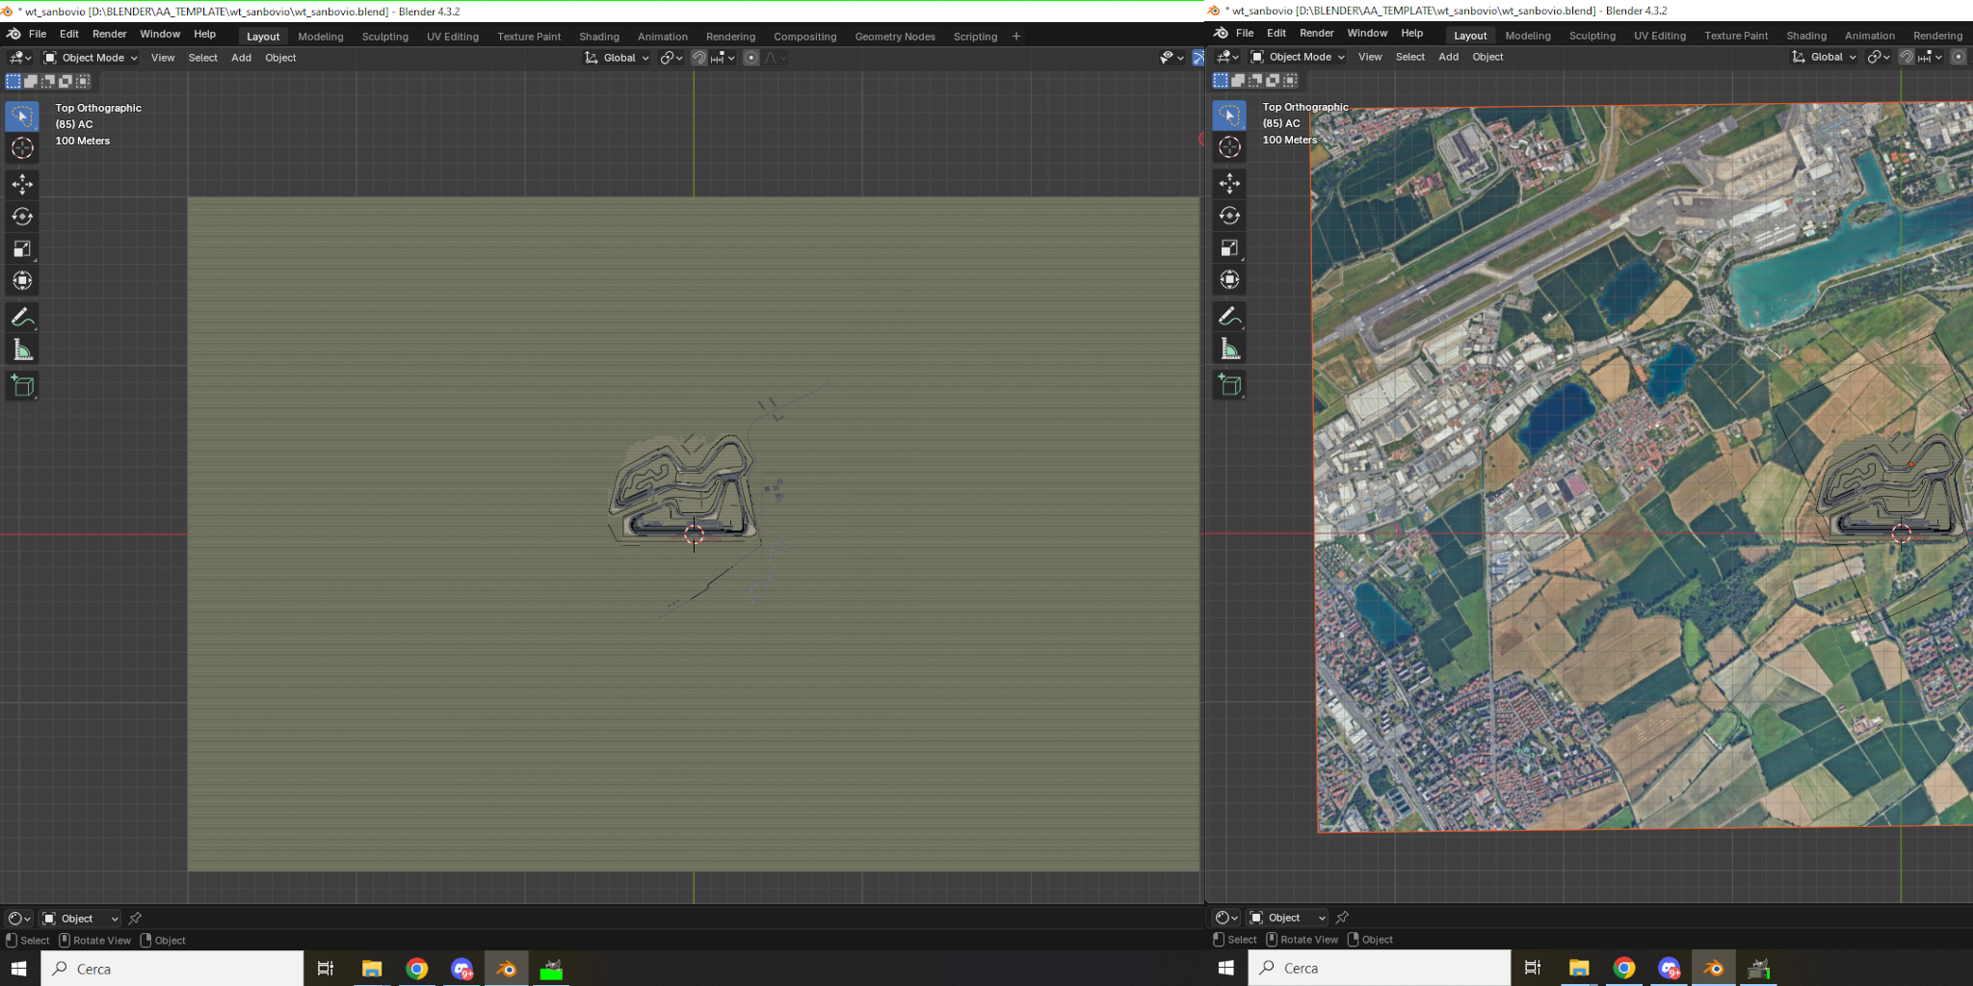Add a new workspace tab with plus icon

(x=1016, y=37)
